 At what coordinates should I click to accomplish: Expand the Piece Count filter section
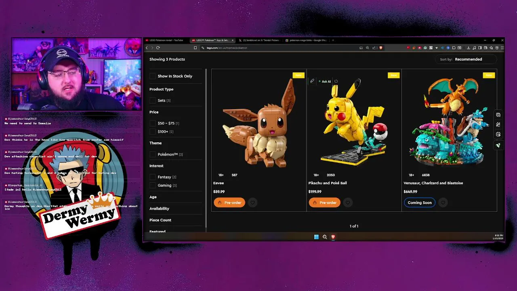pyautogui.click(x=176, y=220)
